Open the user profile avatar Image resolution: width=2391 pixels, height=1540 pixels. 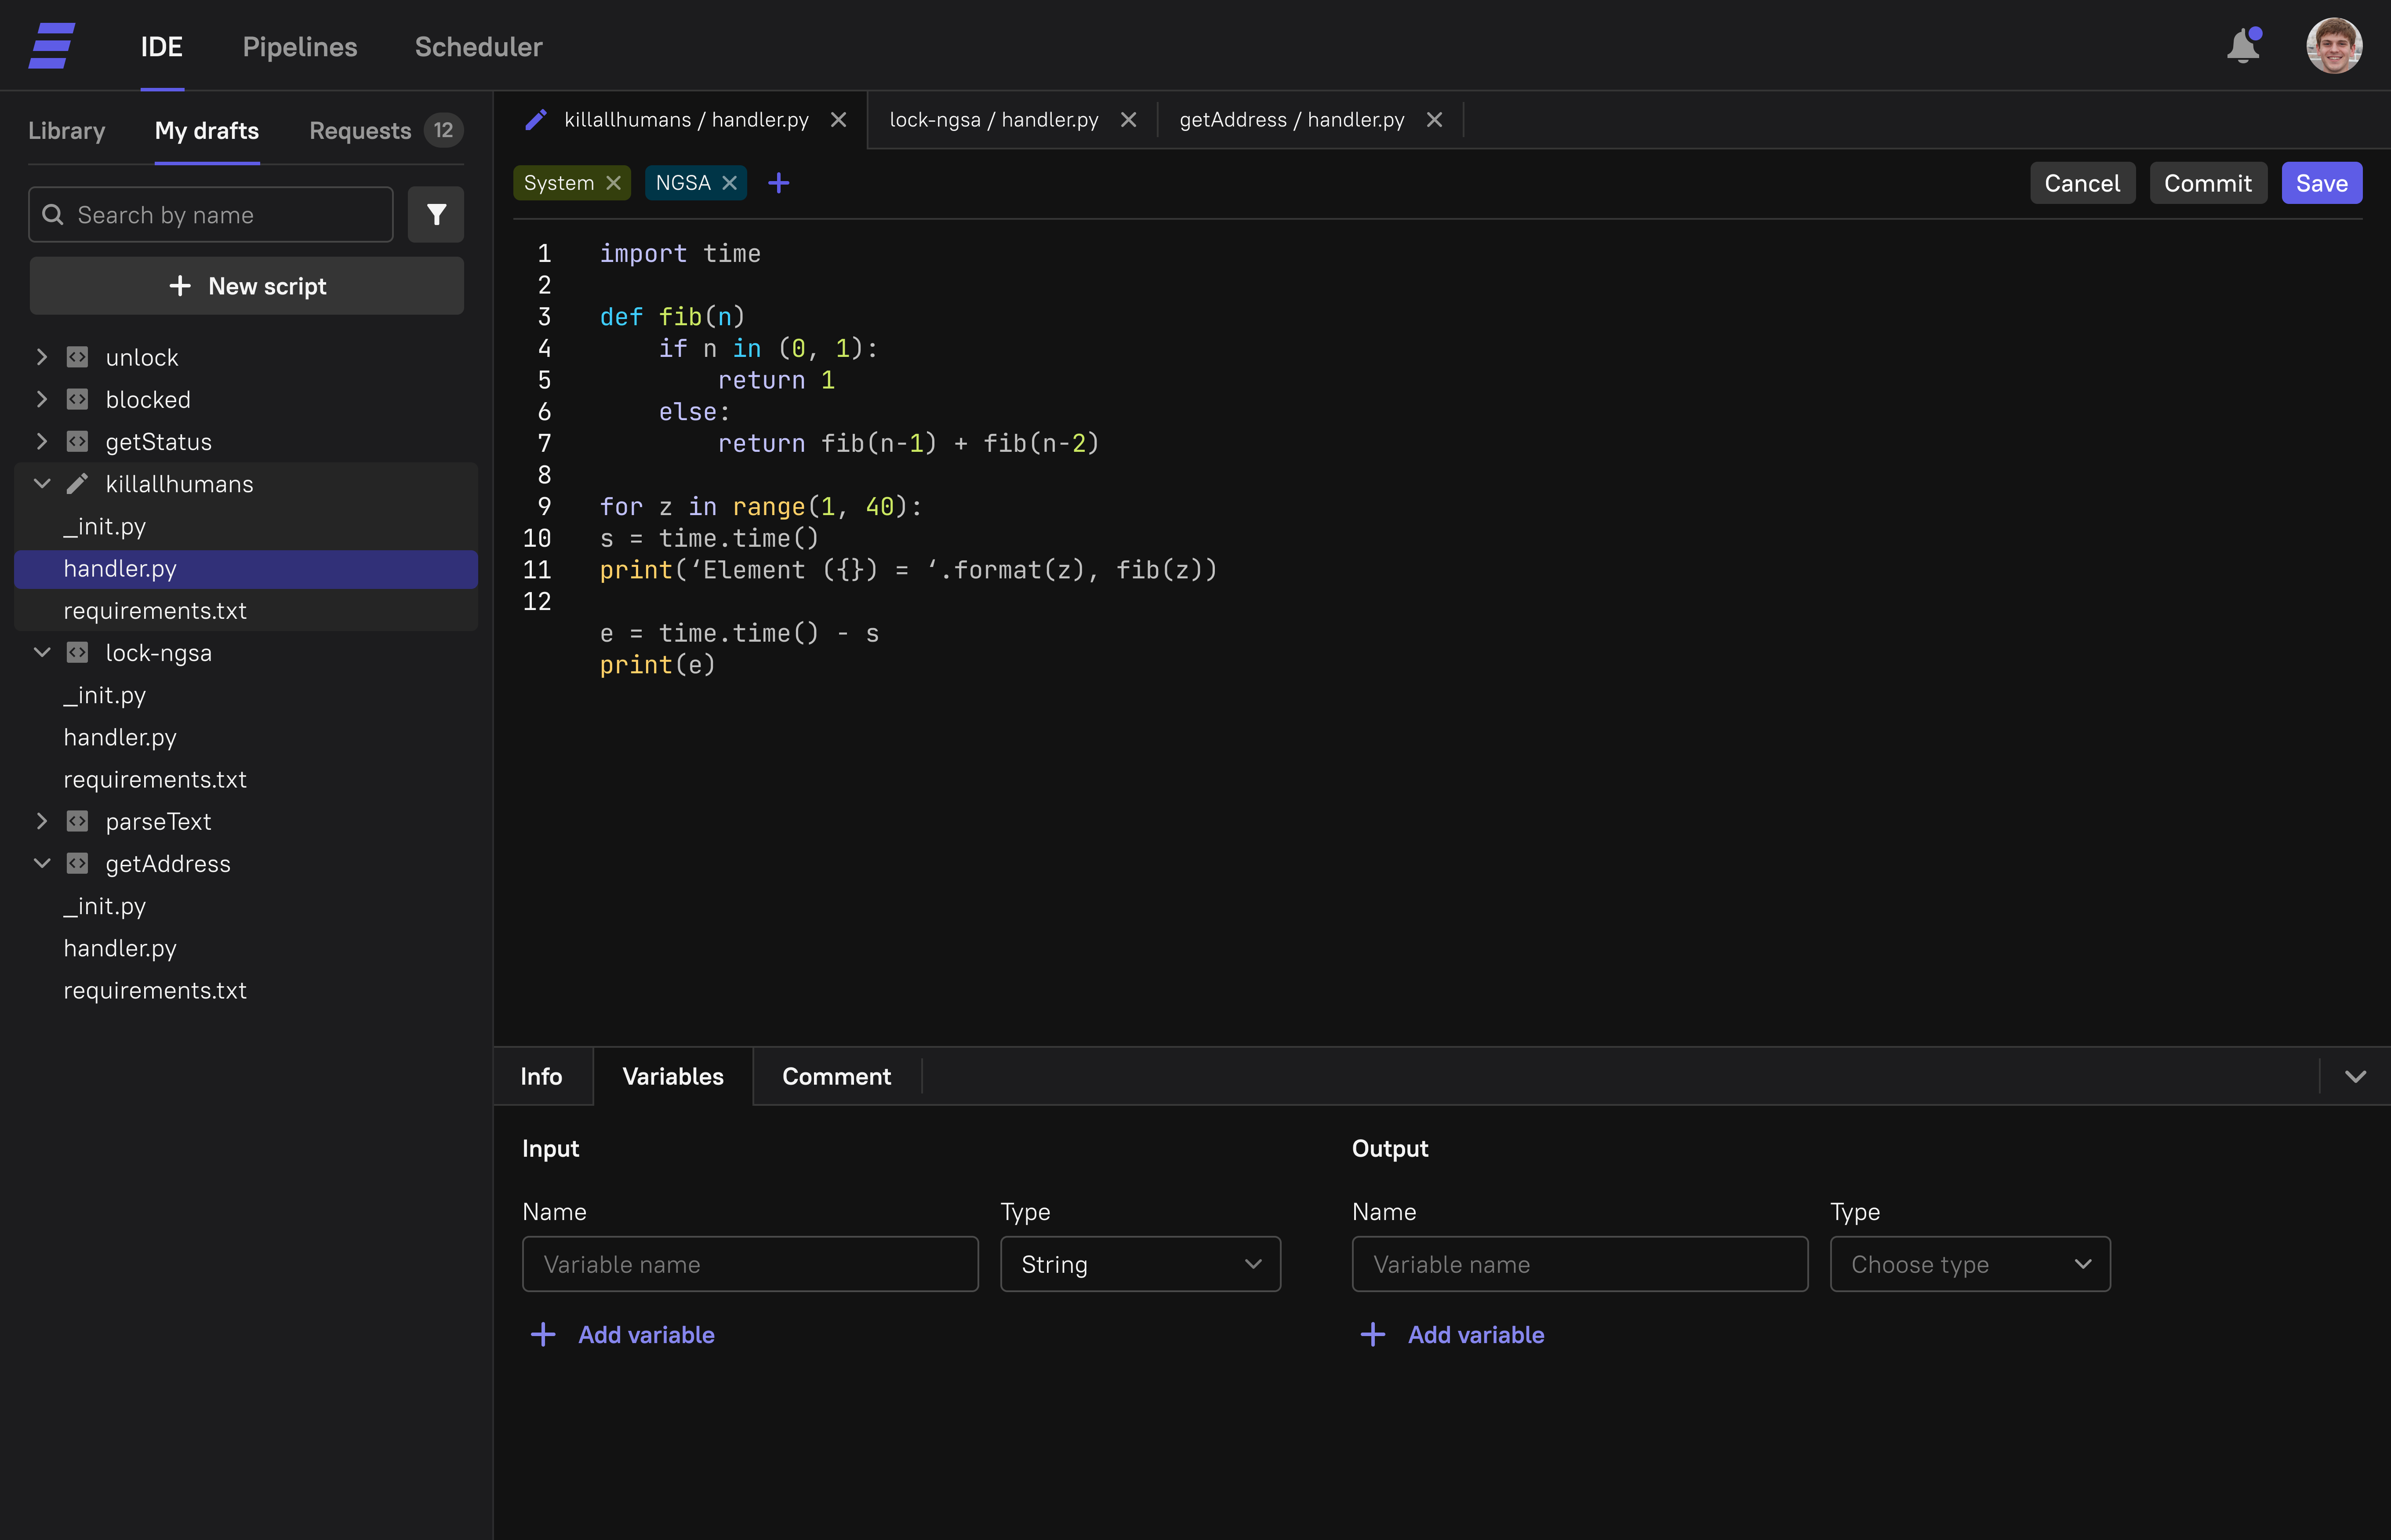tap(2333, 46)
